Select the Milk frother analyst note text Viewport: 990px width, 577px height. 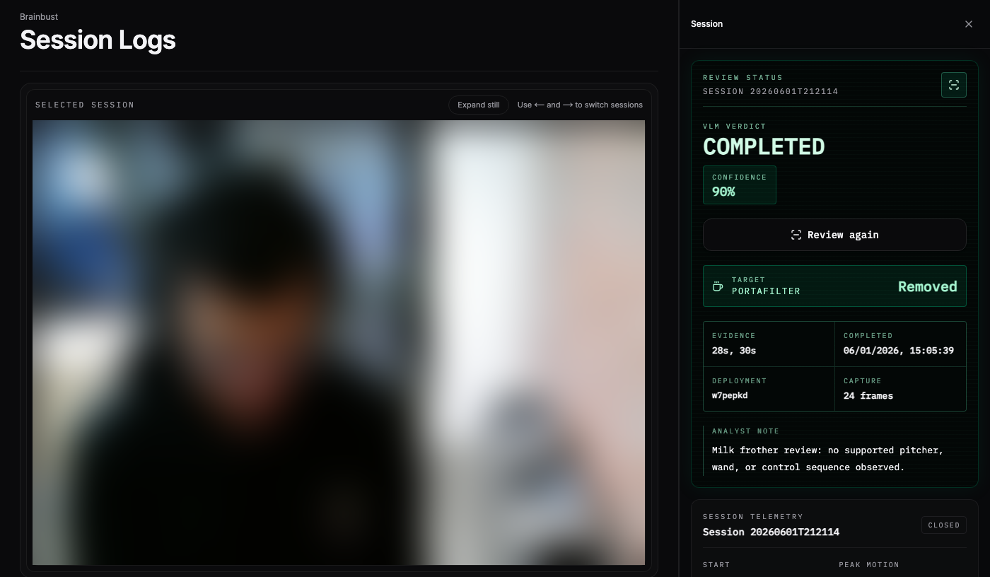[828, 459]
